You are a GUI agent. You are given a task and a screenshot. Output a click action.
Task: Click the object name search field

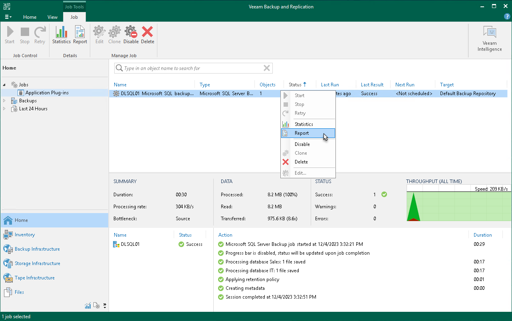pyautogui.click(x=193, y=68)
